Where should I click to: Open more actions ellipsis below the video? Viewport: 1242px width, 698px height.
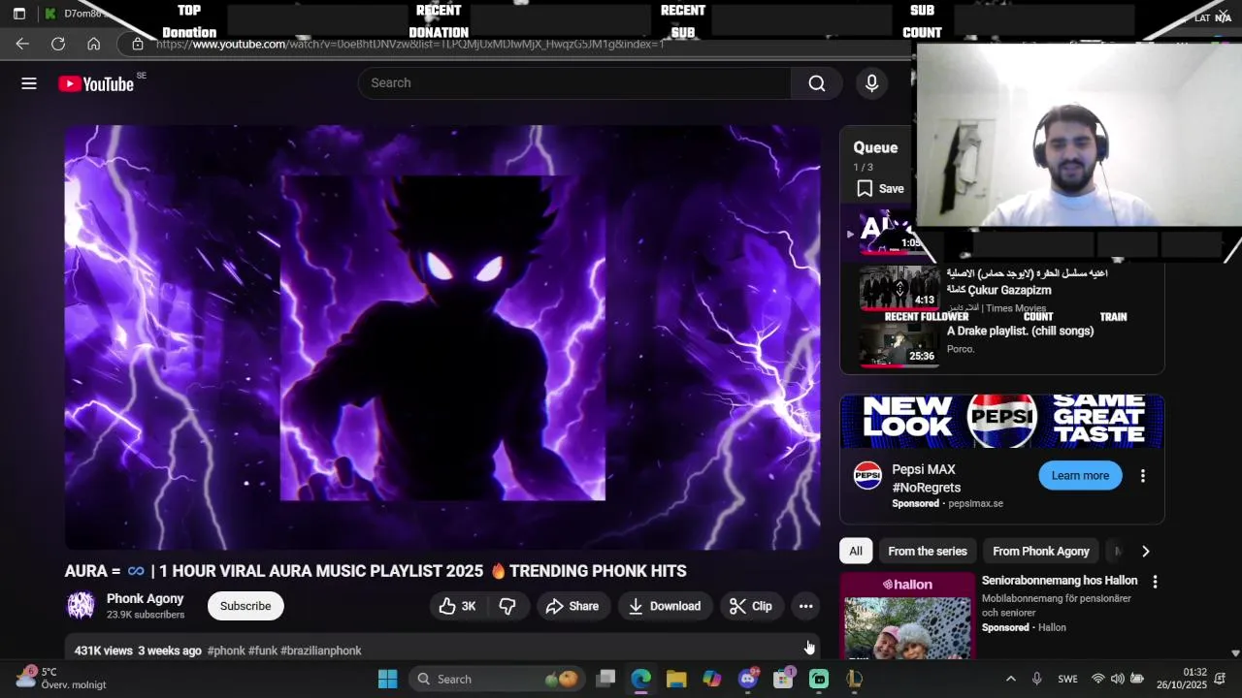pos(805,606)
